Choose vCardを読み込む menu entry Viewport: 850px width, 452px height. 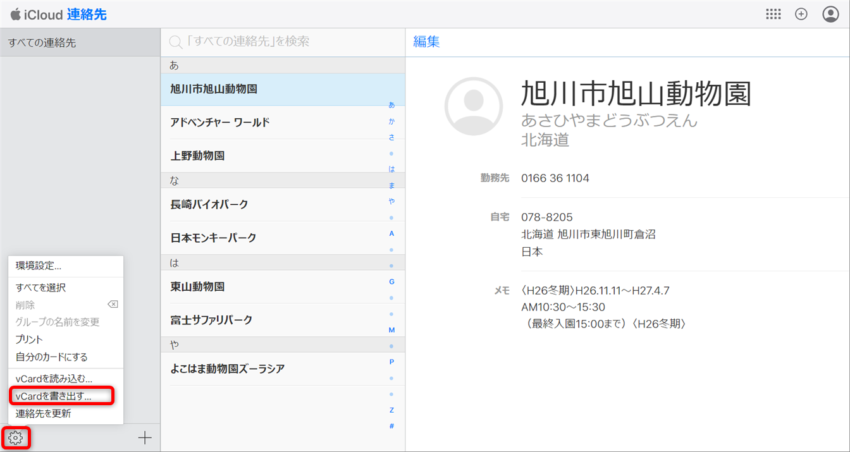click(54, 379)
